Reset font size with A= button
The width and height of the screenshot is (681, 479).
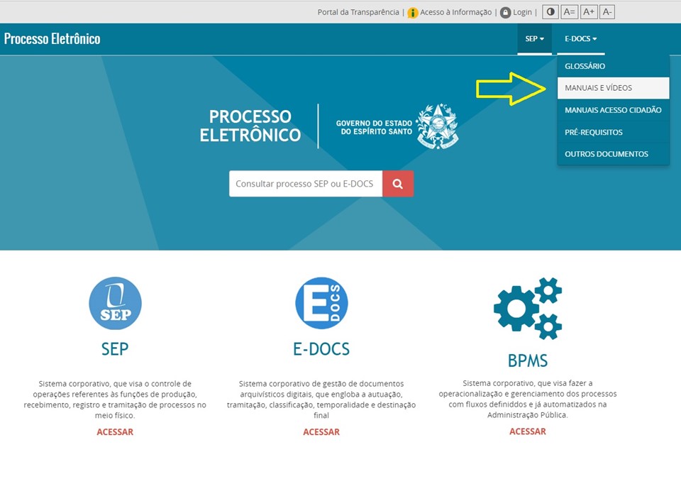[x=569, y=12]
